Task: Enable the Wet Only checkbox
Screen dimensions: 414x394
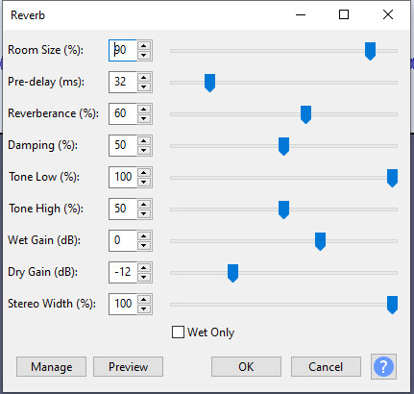Action: tap(178, 332)
